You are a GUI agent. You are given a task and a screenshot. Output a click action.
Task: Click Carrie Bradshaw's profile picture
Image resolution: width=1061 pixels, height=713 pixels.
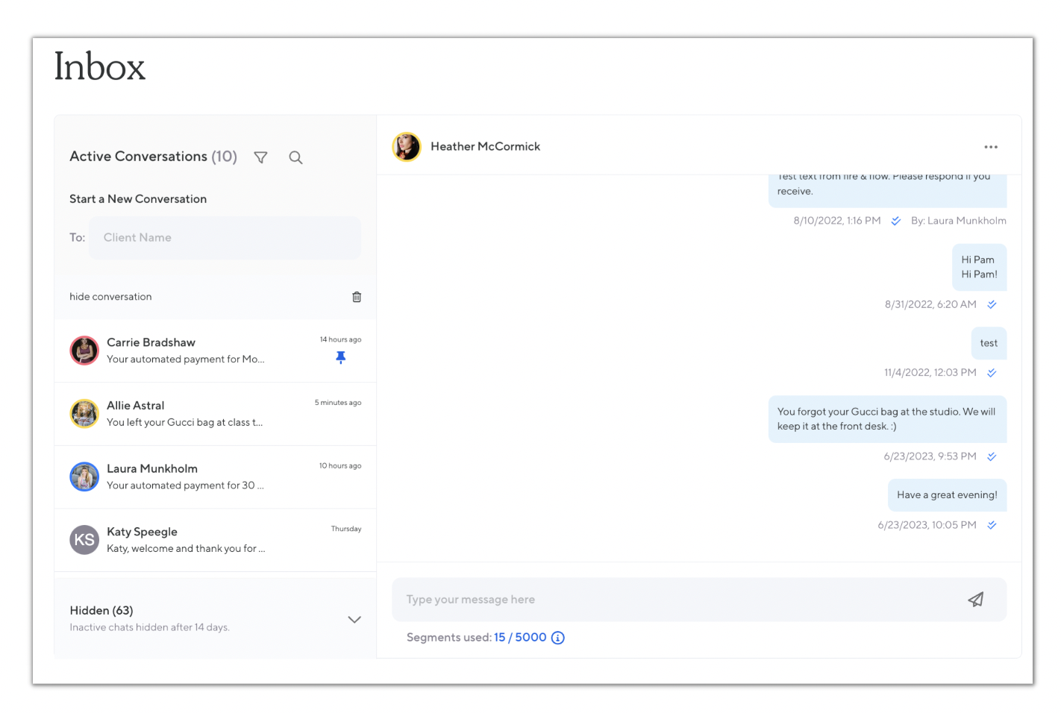(x=84, y=351)
